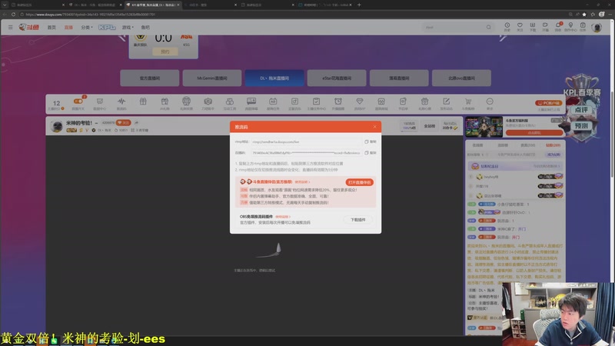Open the 全站榜 ranking button
The height and width of the screenshot is (346, 615).
[430, 126]
